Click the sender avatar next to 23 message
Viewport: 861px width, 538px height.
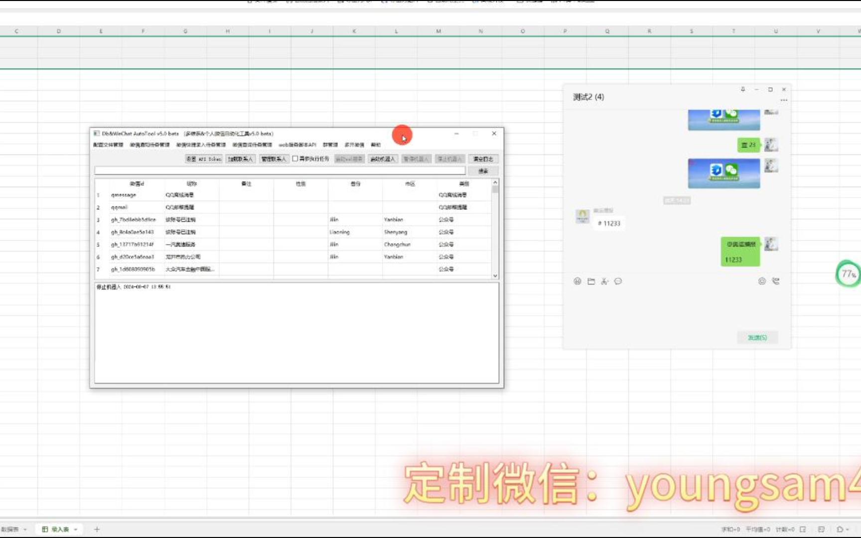[771, 145]
